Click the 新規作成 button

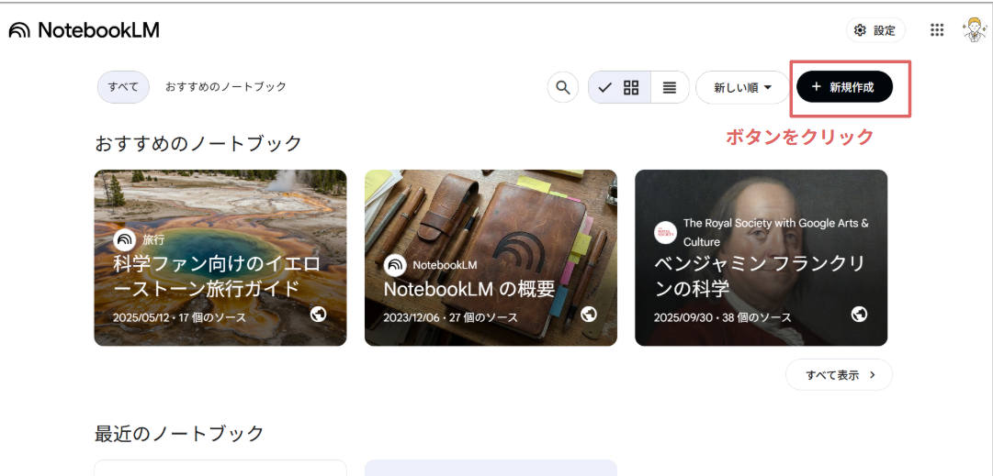click(844, 87)
